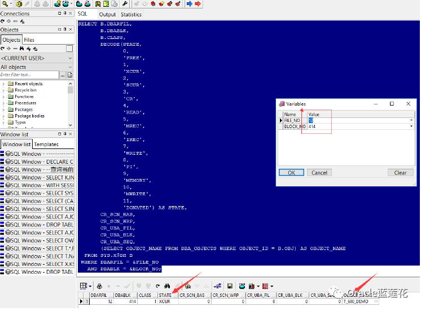Click the binoculars search icon in results toolbar
Screen dimensions: 421x311
tap(167, 286)
